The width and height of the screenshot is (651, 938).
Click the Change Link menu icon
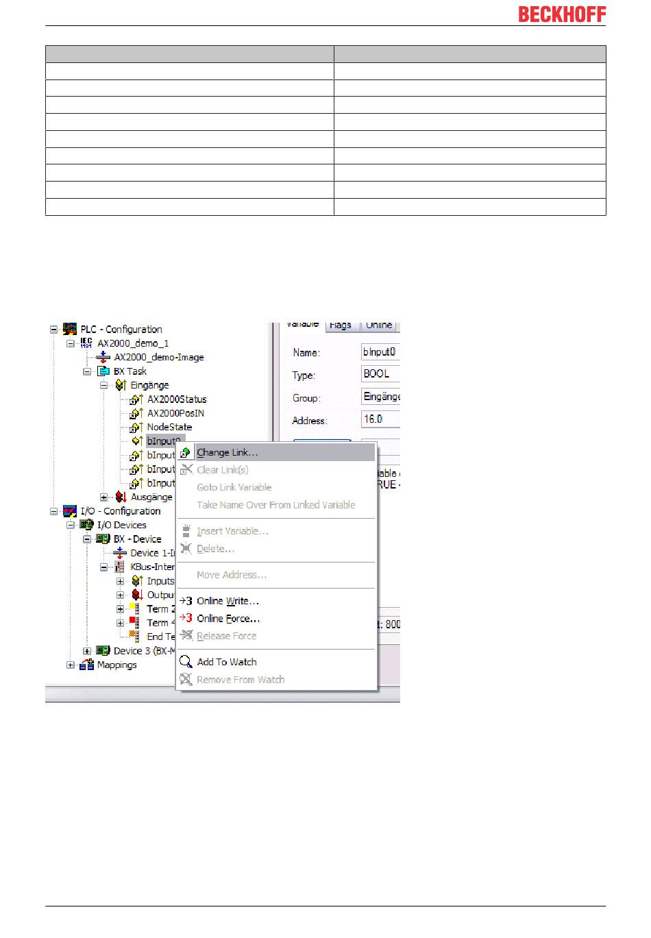point(186,452)
